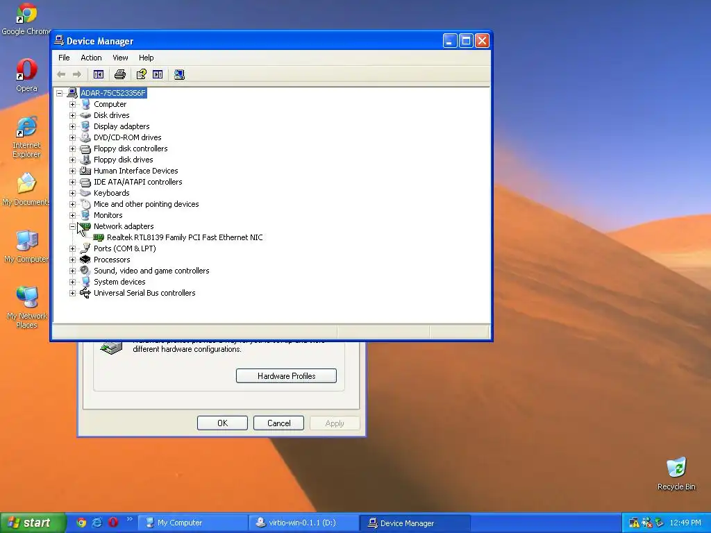711x533 pixels.
Task: Click the Ports (COM & LPT) icon
Action: (x=85, y=248)
